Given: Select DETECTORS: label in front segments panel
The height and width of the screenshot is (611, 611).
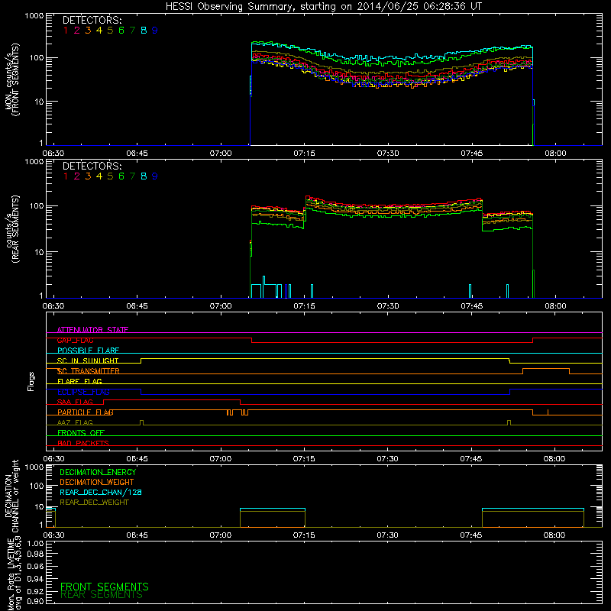Looking at the screenshot, I should [x=92, y=21].
